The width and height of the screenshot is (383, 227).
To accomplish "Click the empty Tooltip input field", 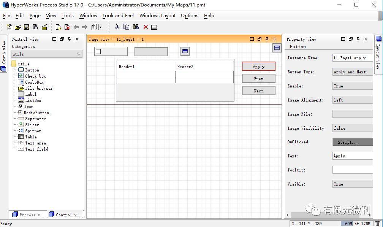I will click(x=353, y=170).
